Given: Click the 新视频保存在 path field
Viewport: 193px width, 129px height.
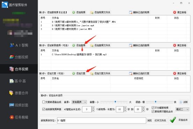Looking at the screenshot, I should [102, 120].
